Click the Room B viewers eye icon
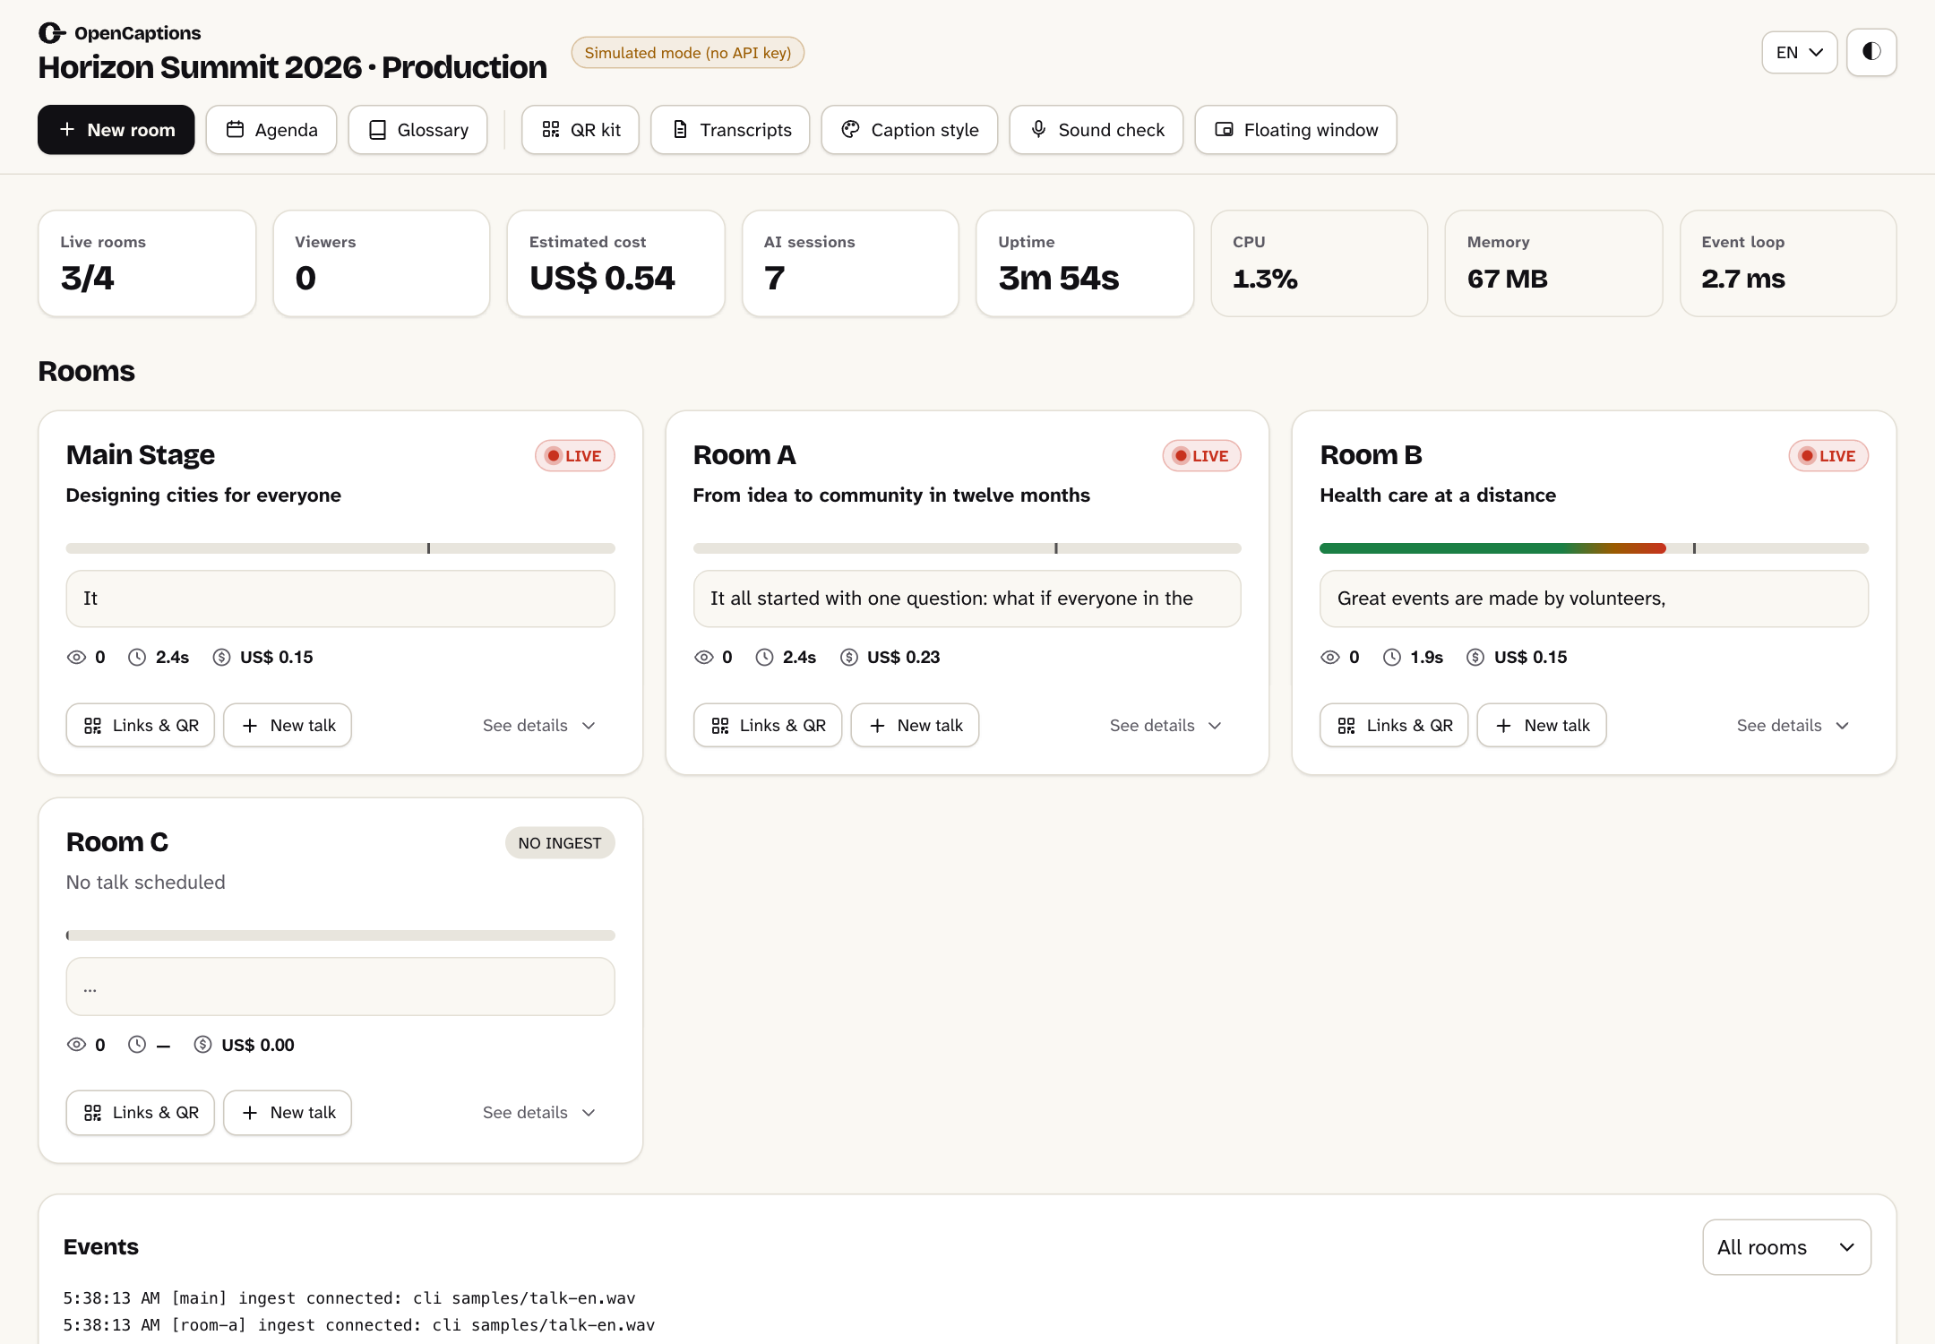The image size is (1935, 1344). pyautogui.click(x=1330, y=657)
